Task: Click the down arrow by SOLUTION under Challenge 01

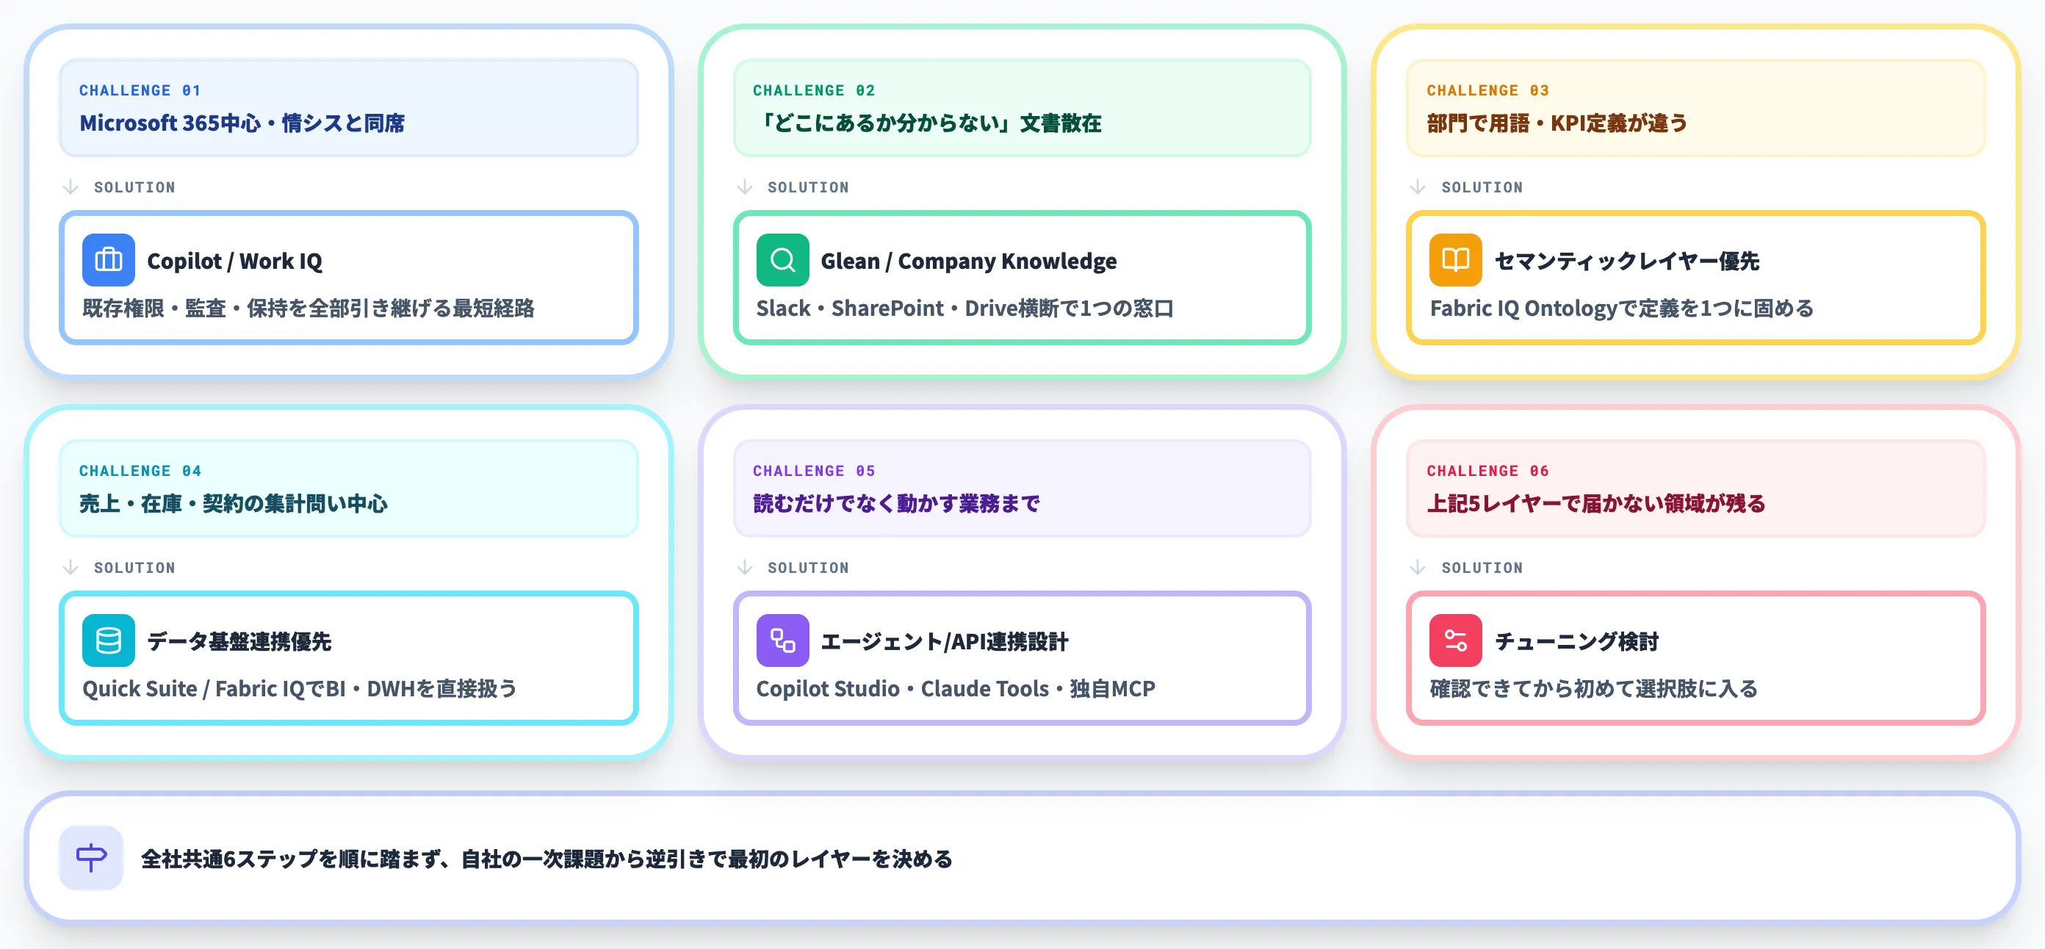Action: [71, 187]
